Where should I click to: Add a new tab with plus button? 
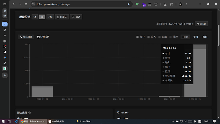click(5, 75)
